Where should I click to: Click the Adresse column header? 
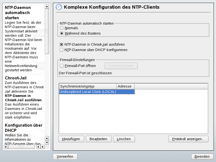[x=125, y=86]
